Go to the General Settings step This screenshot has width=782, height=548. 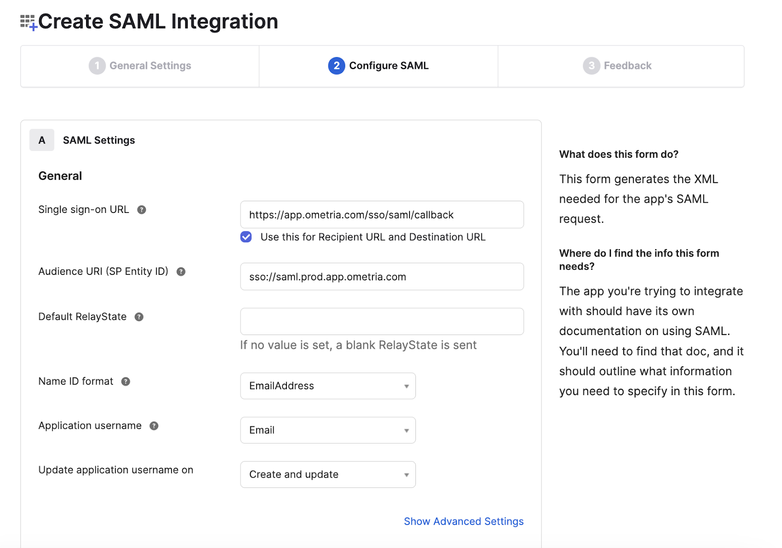click(x=150, y=66)
